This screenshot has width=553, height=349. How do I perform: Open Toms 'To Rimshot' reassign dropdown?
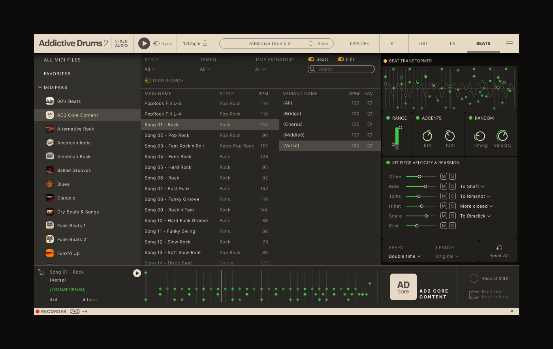tap(475, 196)
